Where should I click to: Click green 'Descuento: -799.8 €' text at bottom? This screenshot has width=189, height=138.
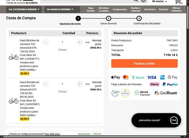90,134
